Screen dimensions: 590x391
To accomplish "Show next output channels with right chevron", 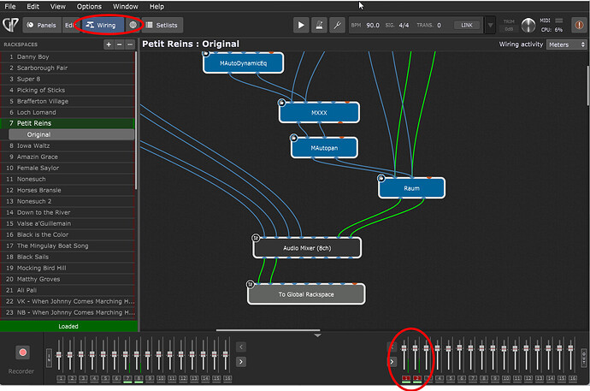I will coord(392,362).
